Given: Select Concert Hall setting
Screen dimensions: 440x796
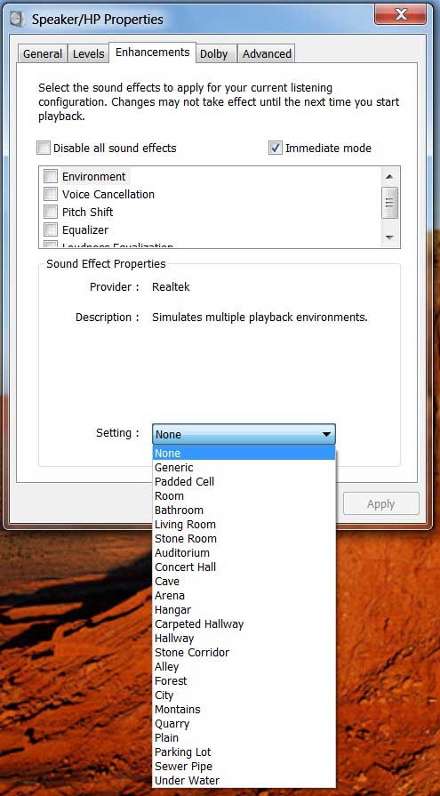Looking at the screenshot, I should pos(244,567).
